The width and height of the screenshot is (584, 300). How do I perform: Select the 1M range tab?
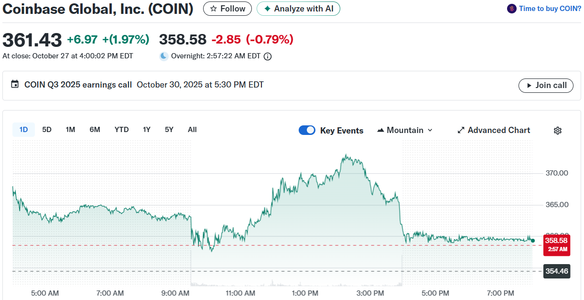(x=70, y=130)
